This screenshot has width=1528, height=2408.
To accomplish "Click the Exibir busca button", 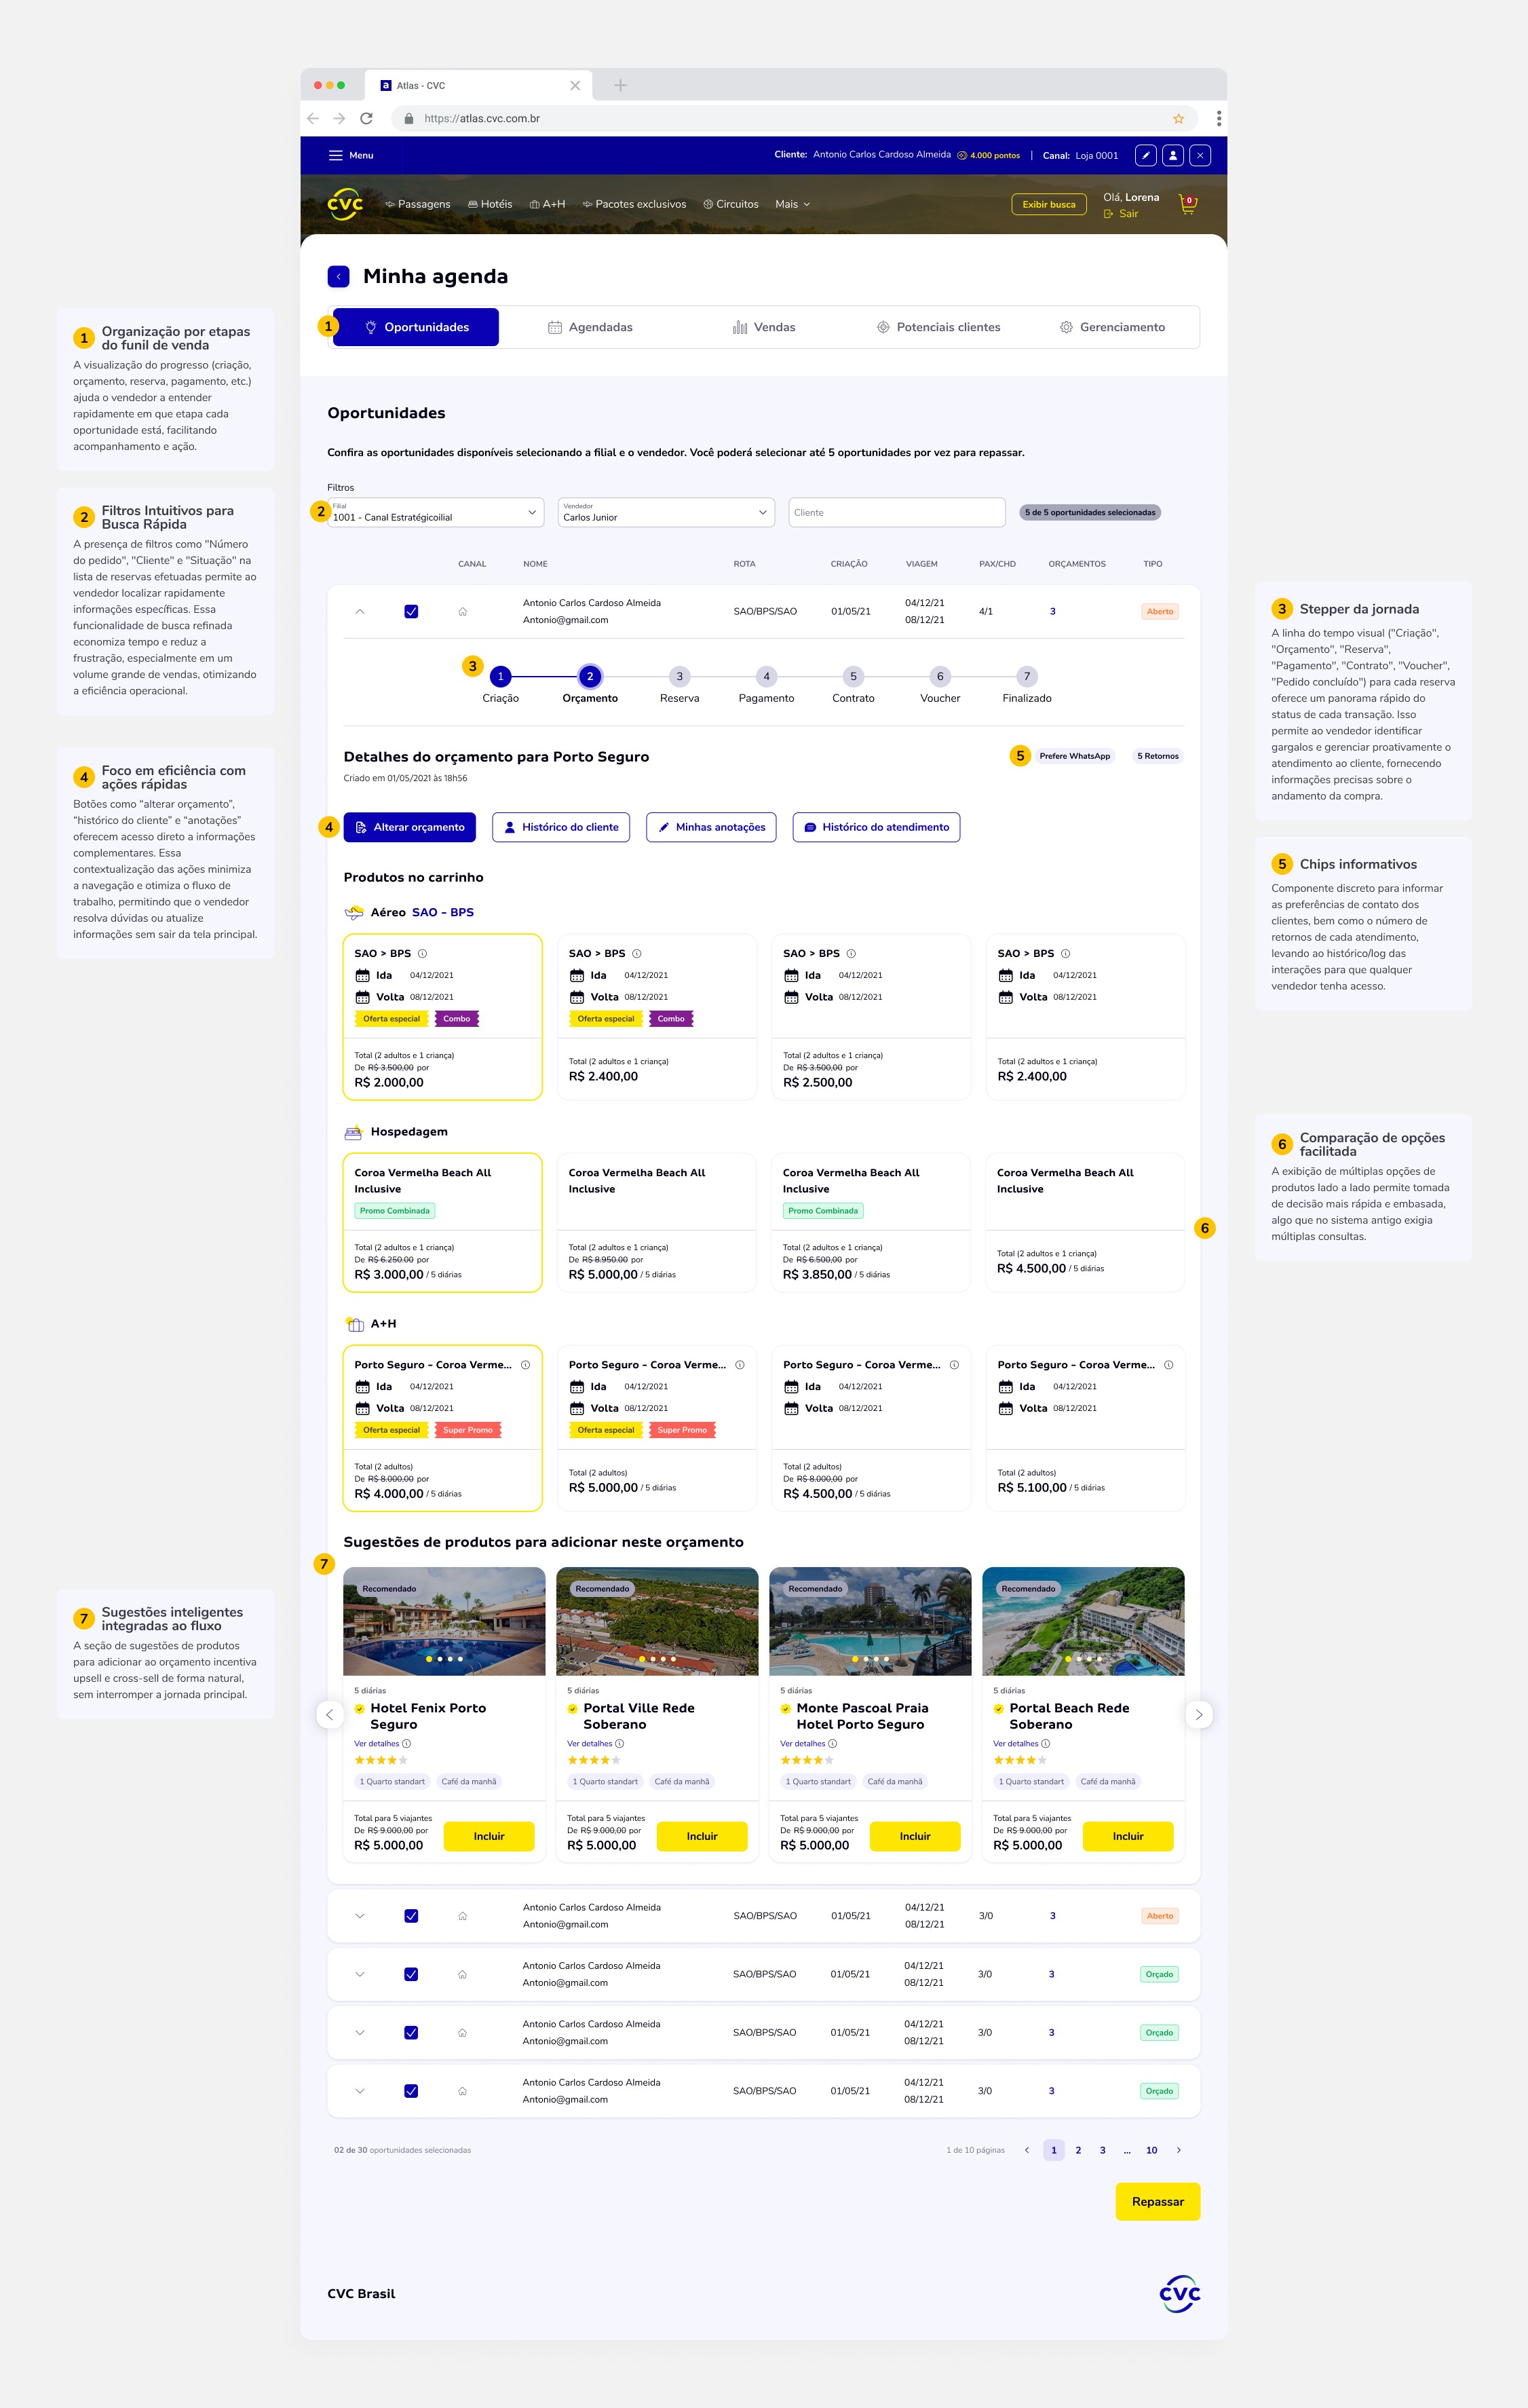I will (1049, 204).
